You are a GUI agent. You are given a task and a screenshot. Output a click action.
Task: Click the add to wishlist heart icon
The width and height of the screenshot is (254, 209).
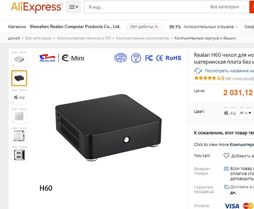pos(226,155)
